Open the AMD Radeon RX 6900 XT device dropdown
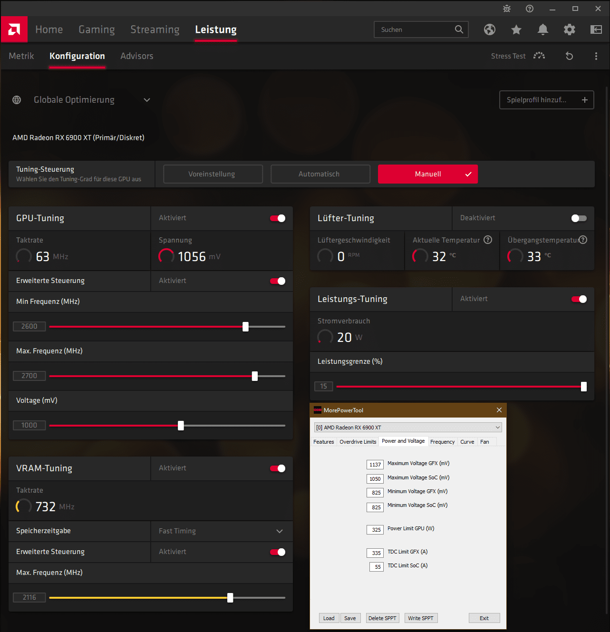The image size is (610, 632). click(408, 428)
